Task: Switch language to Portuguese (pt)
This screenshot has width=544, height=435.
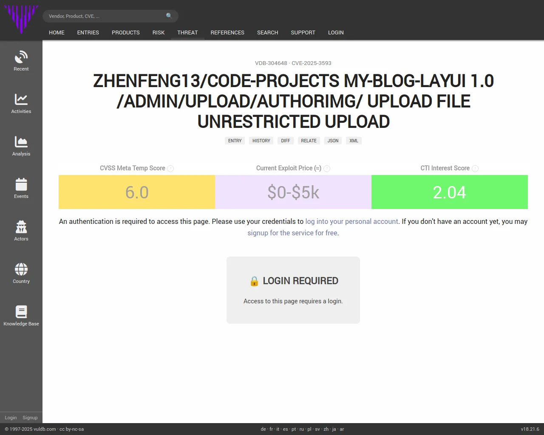Action: coord(294,429)
